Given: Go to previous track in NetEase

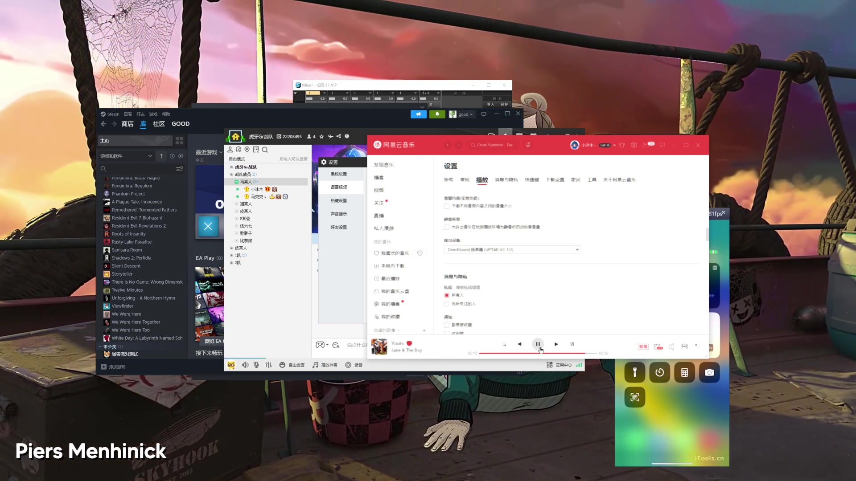Looking at the screenshot, I should [x=519, y=344].
